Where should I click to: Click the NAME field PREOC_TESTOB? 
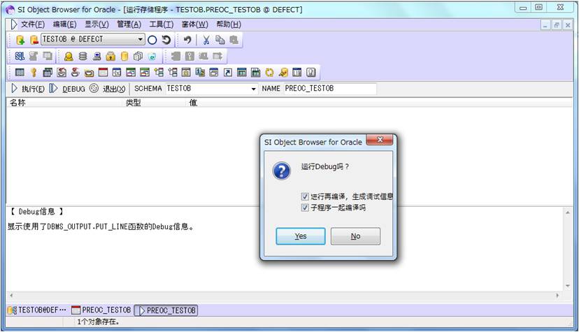330,89
